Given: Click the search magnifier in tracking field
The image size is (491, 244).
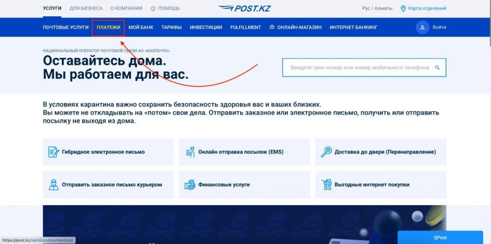Looking at the screenshot, I should [437, 67].
